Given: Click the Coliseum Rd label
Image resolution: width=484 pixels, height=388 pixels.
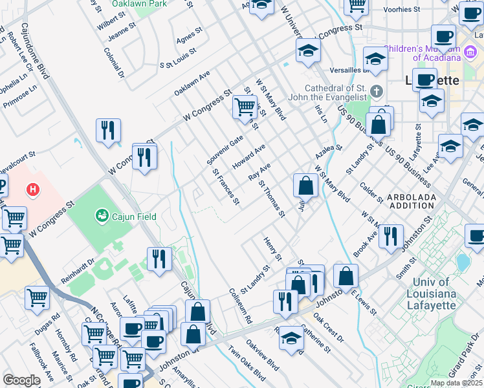Looking at the screenshot, I should coord(241,306).
